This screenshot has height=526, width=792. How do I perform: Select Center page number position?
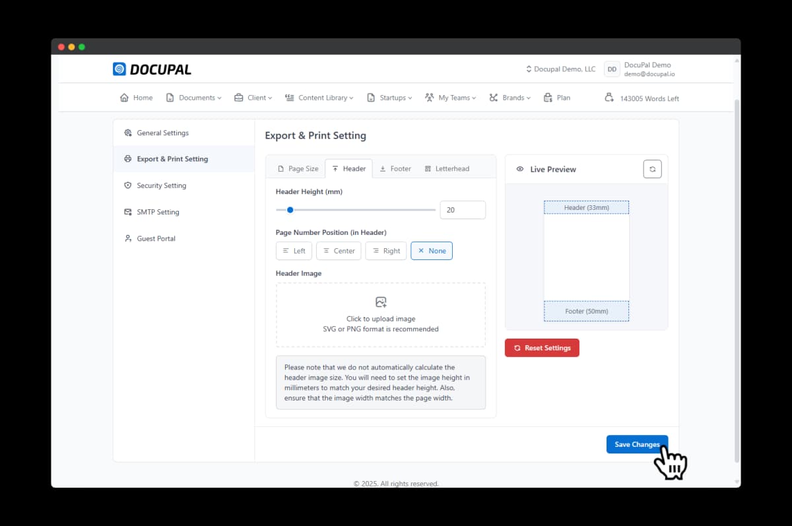click(x=338, y=251)
